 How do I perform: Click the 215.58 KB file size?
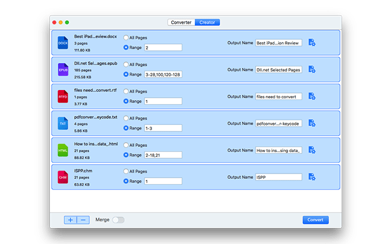83,77
